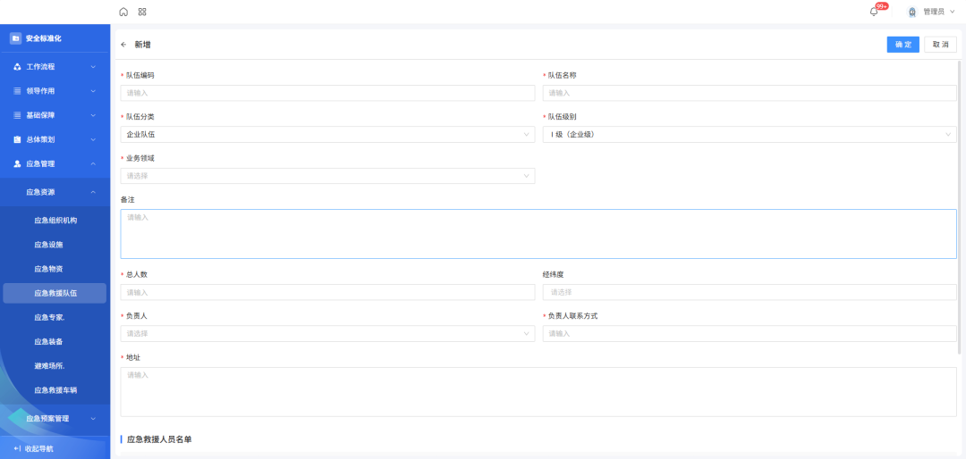Click the 安全标准化 logo icon
The image size is (966, 459).
[15, 38]
